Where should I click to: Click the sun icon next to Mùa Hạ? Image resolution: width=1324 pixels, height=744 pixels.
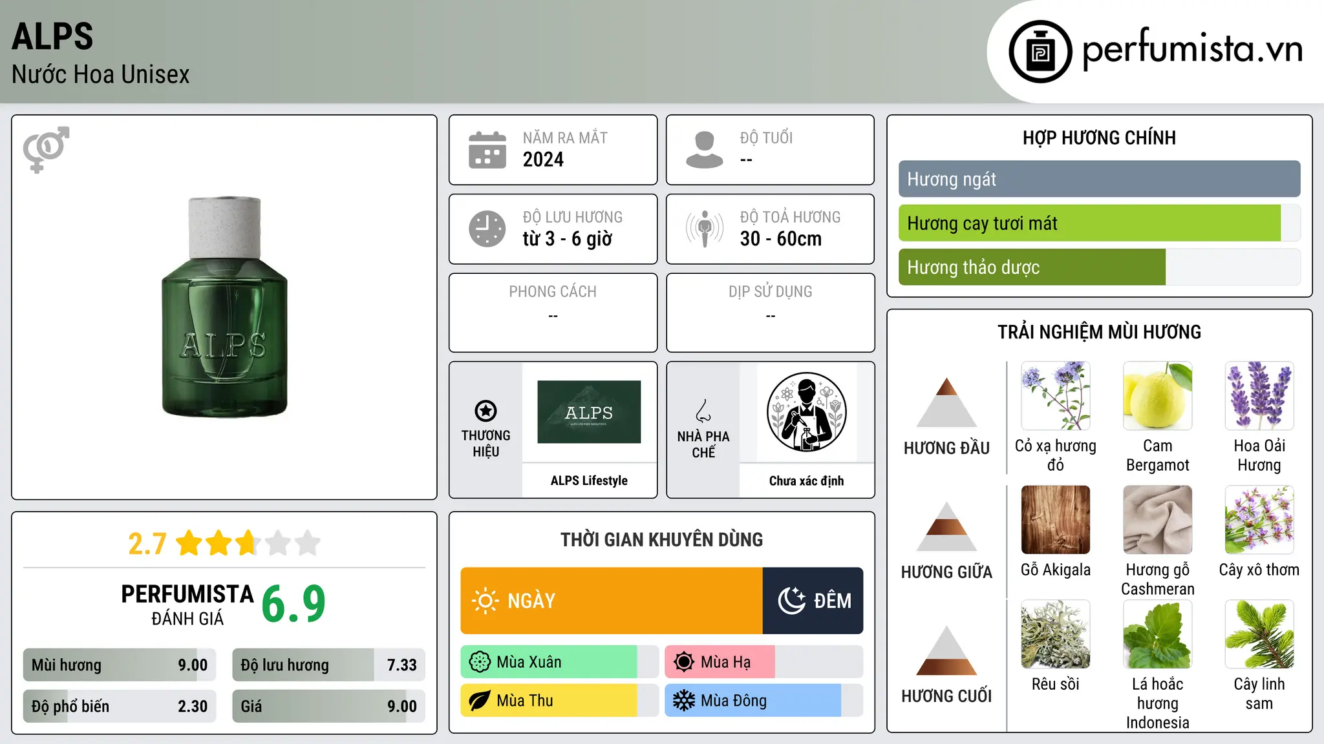(x=684, y=662)
